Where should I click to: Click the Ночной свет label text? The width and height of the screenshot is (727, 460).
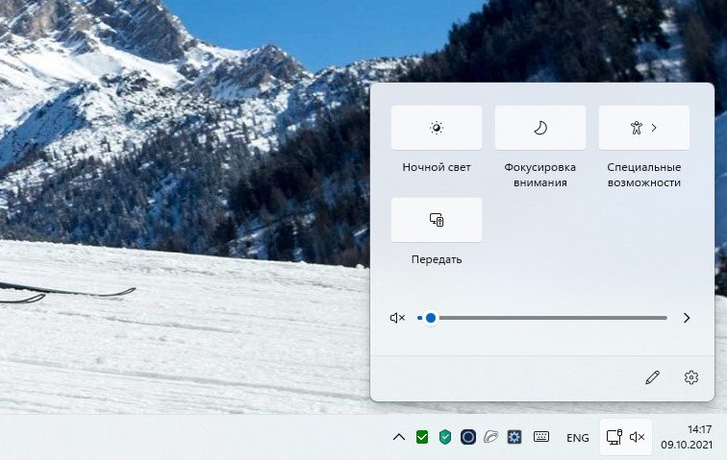437,167
